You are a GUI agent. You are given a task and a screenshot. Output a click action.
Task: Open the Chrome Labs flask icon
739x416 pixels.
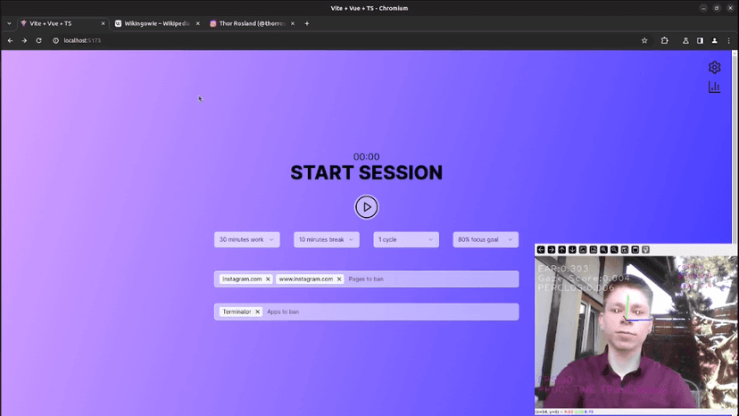(685, 40)
